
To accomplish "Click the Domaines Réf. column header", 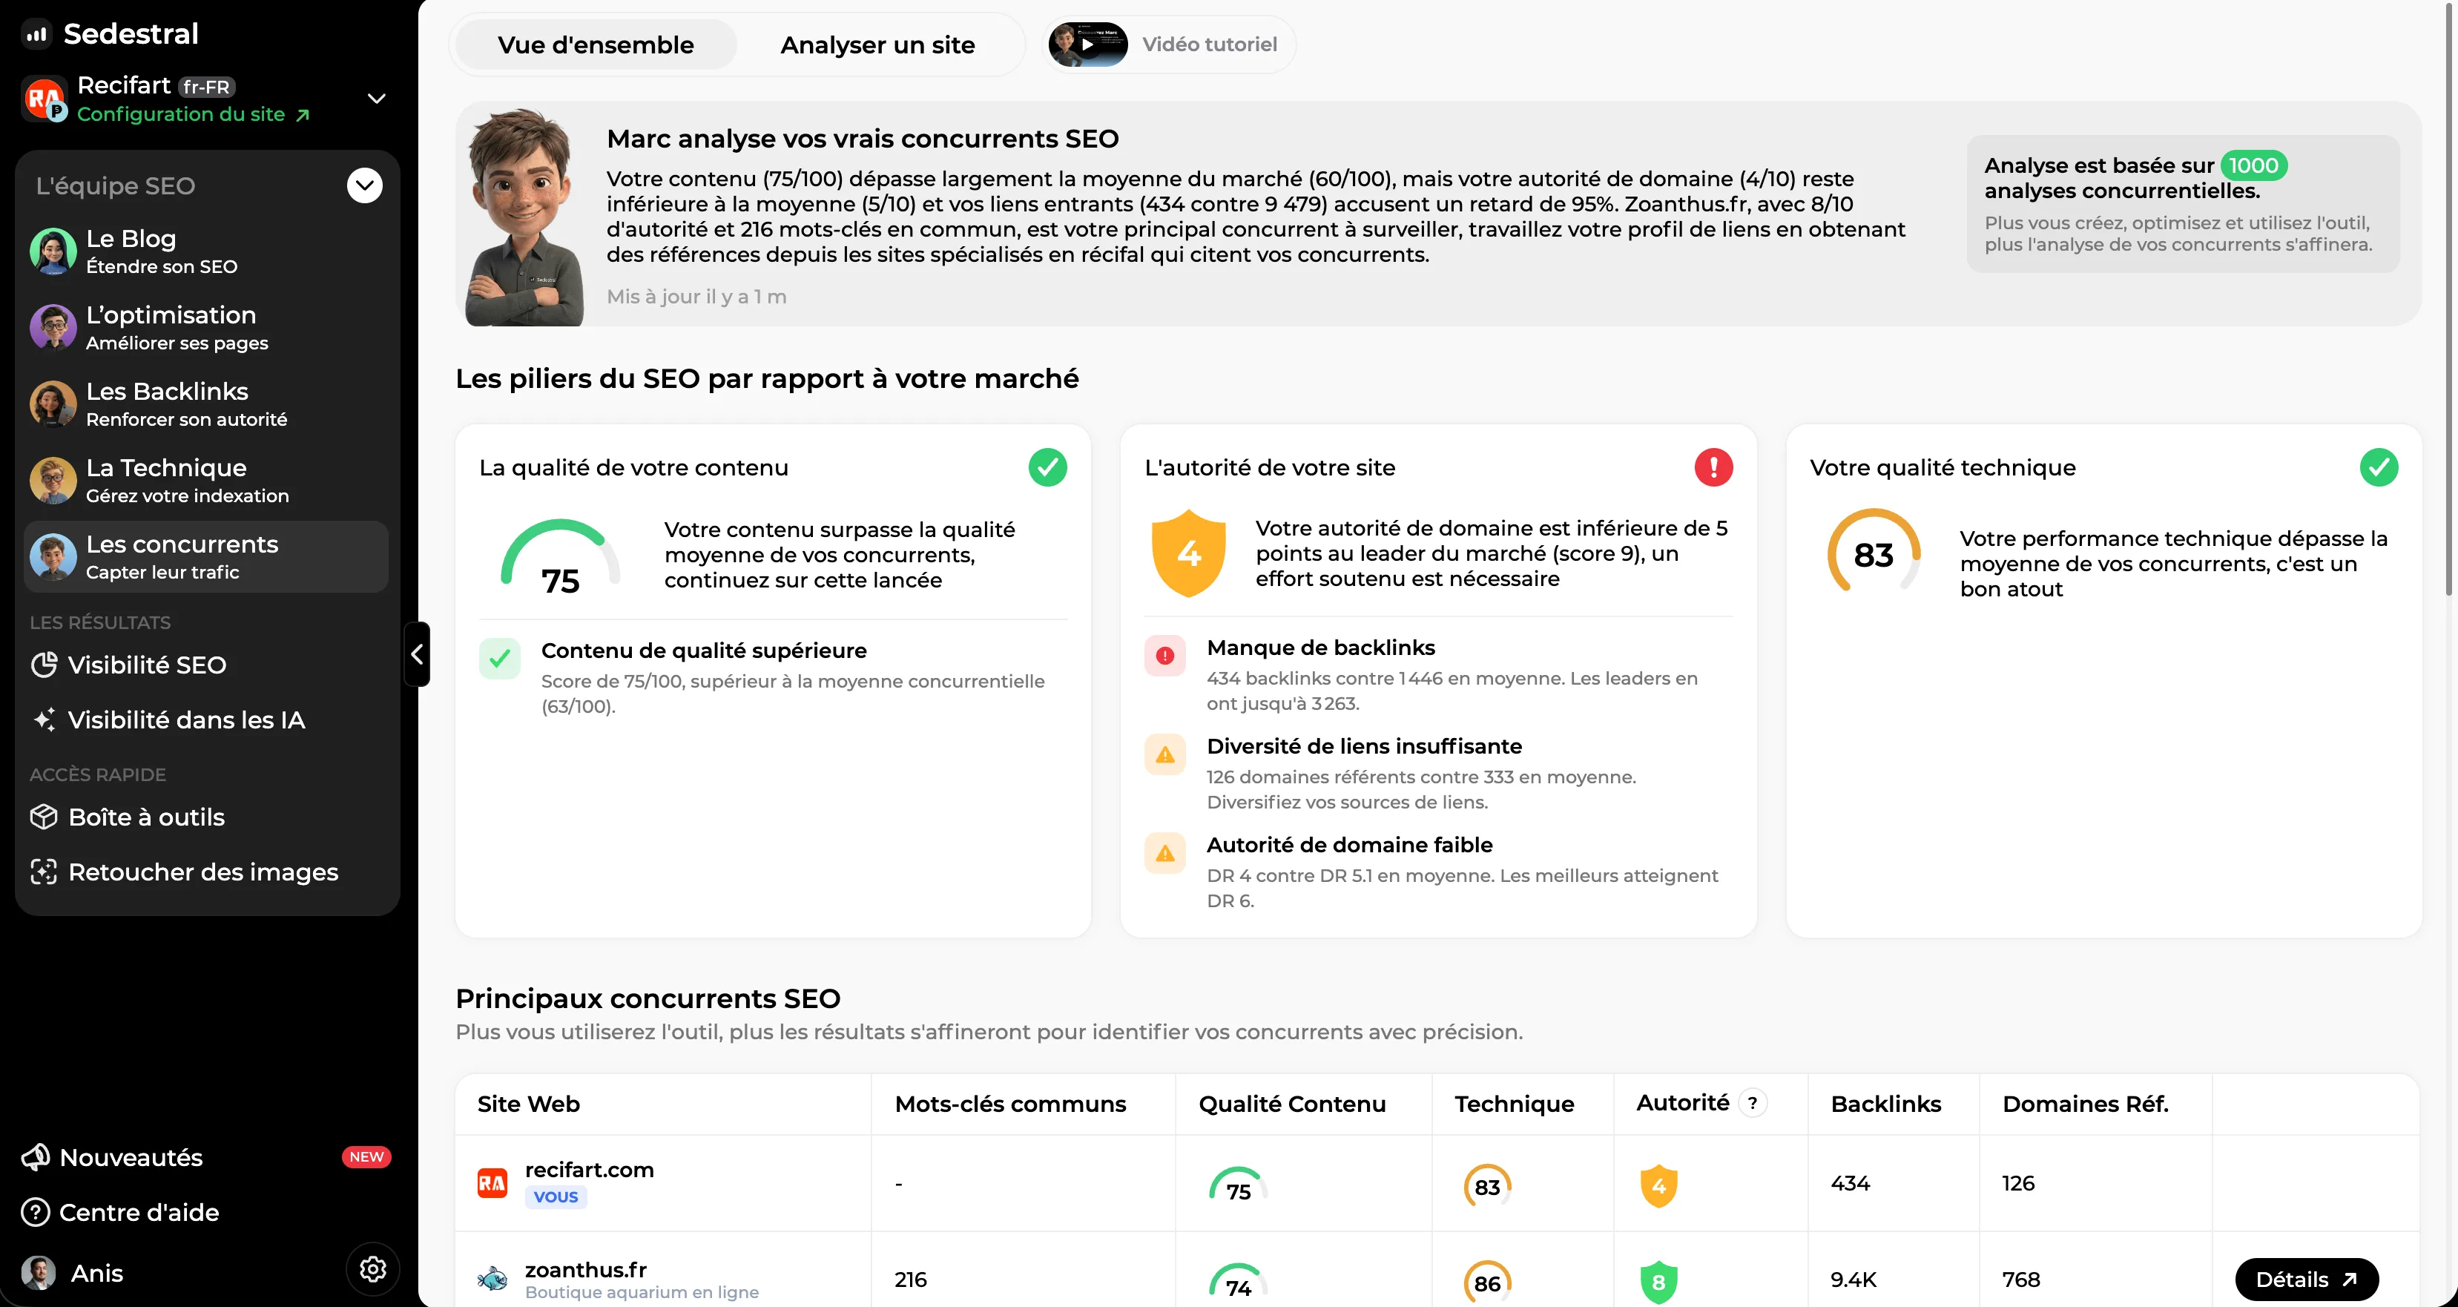I will tap(2085, 1104).
